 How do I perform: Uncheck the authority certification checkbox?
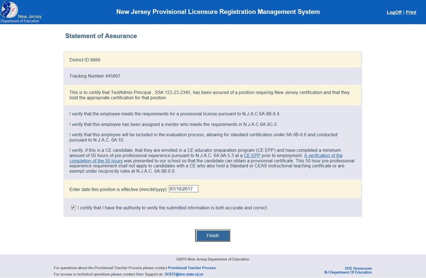(x=73, y=207)
